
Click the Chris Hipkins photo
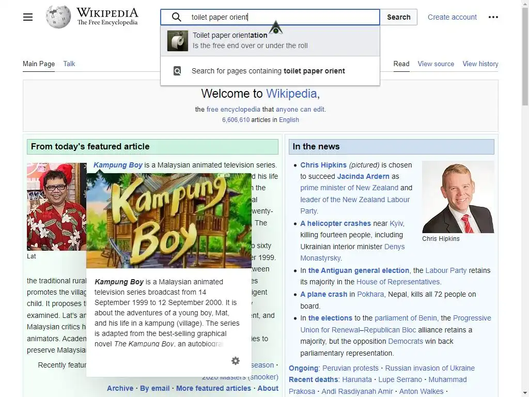tap(458, 197)
